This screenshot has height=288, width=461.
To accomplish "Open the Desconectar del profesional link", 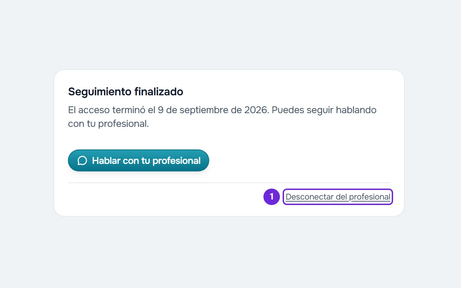I will tap(338, 197).
